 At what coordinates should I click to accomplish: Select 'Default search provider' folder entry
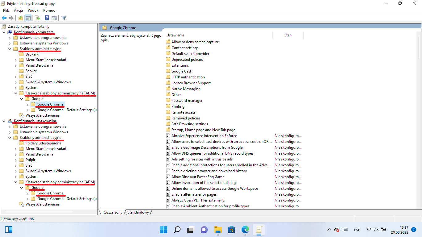point(190,54)
